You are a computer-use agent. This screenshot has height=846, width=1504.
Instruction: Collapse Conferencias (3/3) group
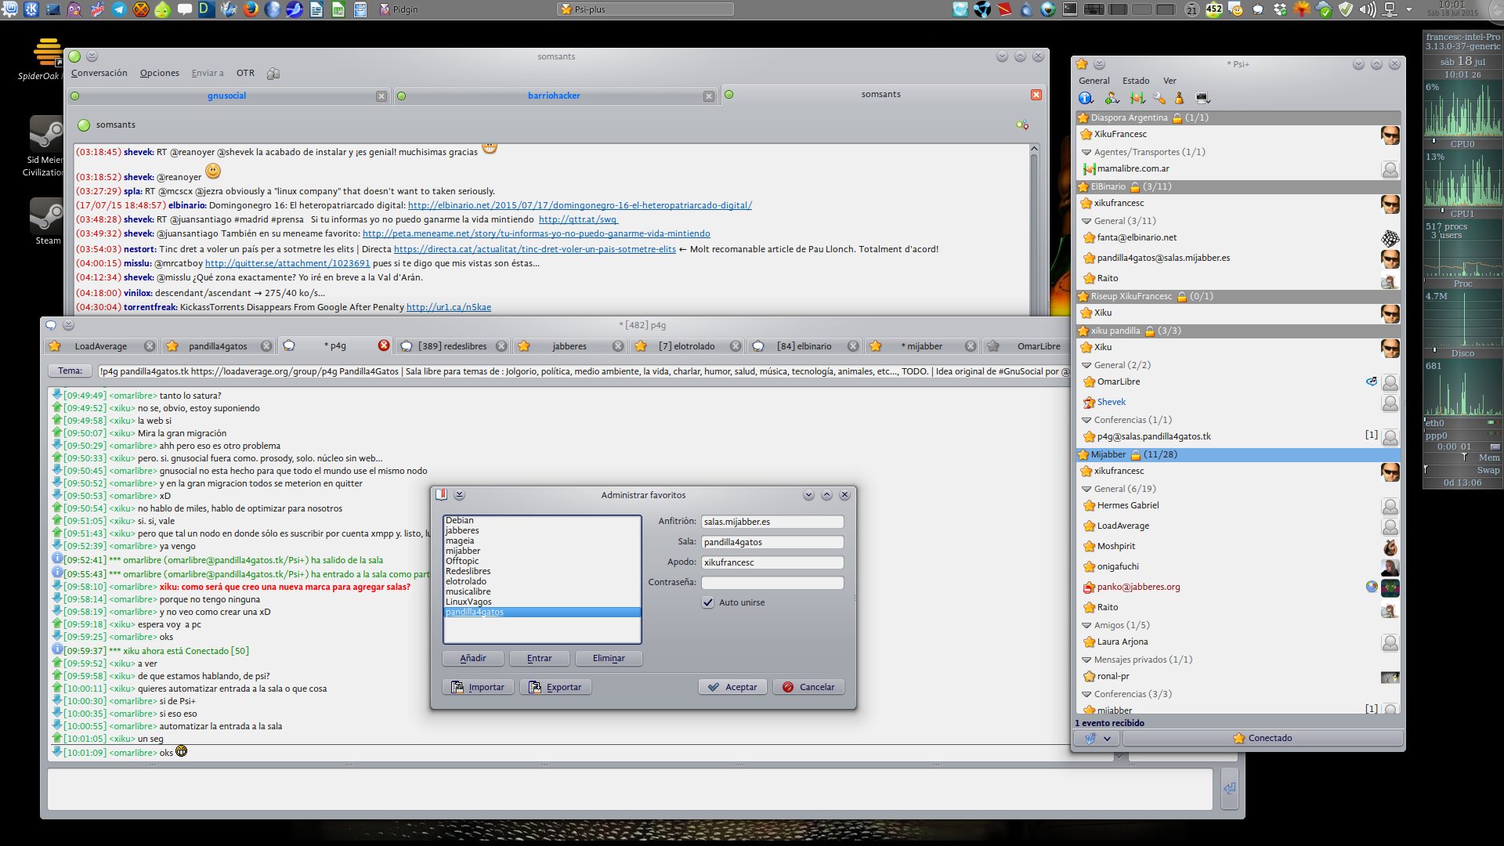pos(1086,694)
